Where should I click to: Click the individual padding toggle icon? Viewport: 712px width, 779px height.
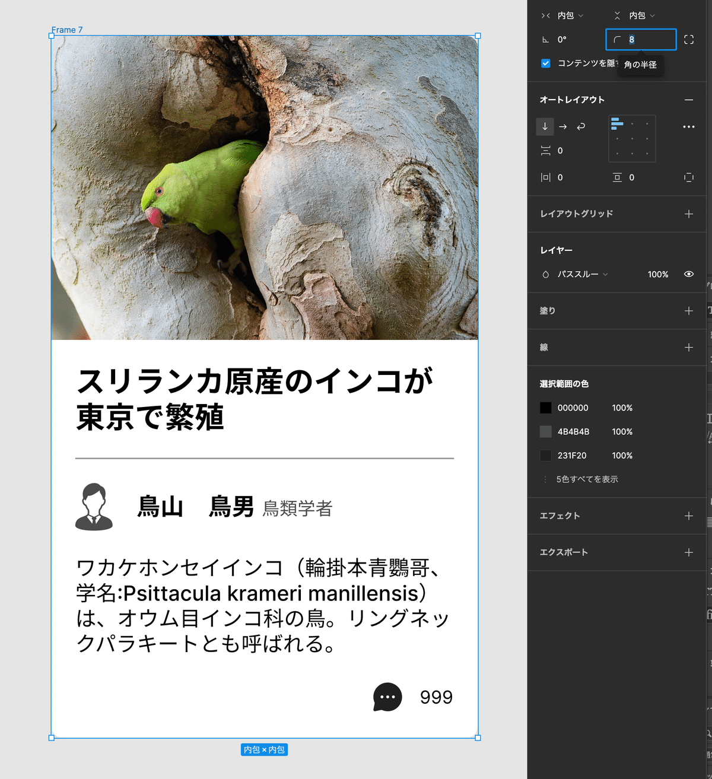pyautogui.click(x=688, y=177)
